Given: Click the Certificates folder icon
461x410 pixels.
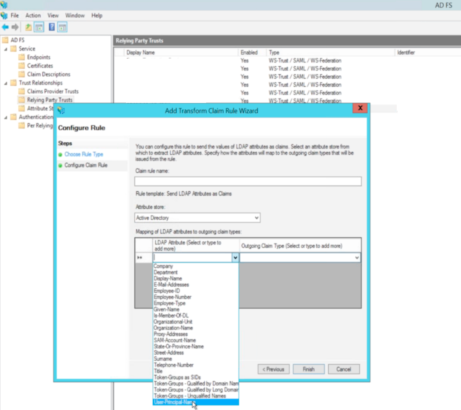Looking at the screenshot, I should pos(22,66).
